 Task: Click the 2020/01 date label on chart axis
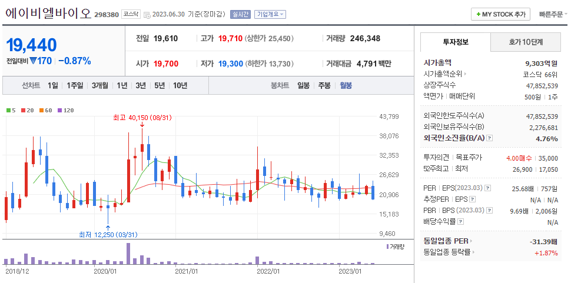click(105, 271)
